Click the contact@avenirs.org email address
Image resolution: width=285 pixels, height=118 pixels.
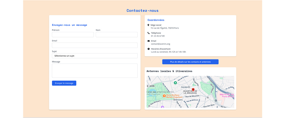click(160, 44)
